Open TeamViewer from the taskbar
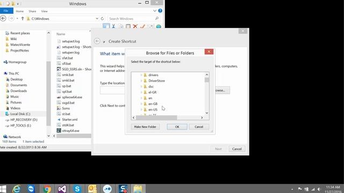This screenshot has width=344, height=193. click(x=31, y=189)
